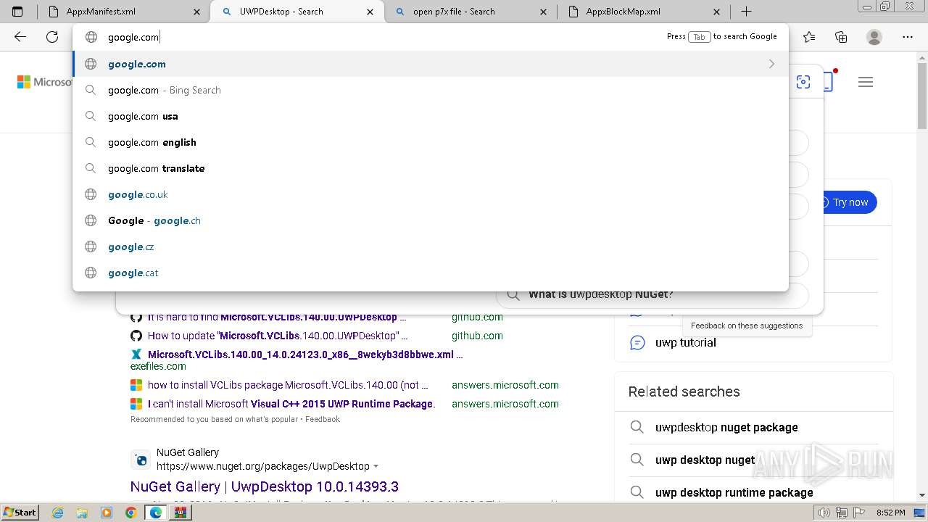Choose google.com english suggestion

point(431,142)
